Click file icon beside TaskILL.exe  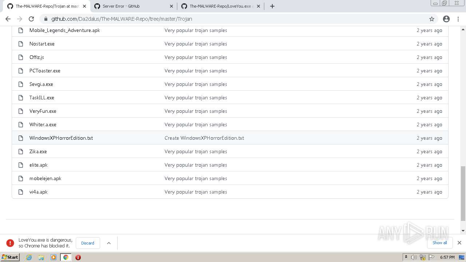click(x=21, y=98)
